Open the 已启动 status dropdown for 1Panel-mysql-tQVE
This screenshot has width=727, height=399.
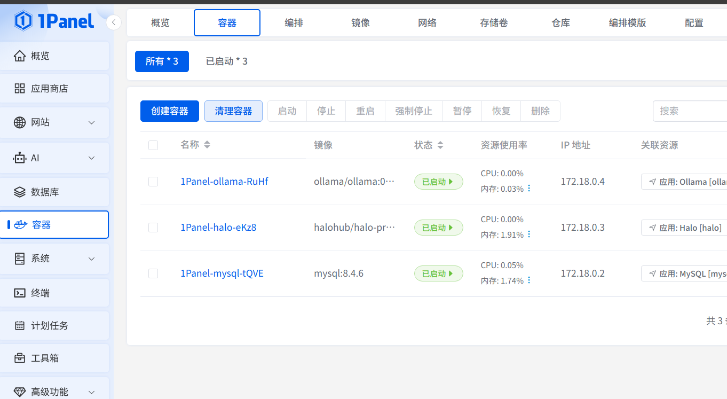tap(439, 273)
